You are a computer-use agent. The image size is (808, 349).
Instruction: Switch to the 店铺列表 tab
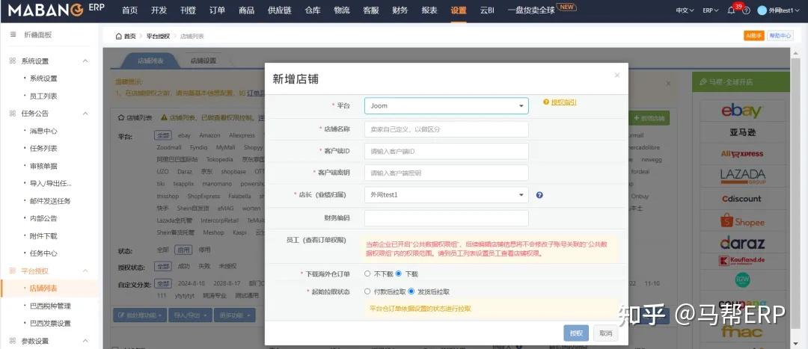click(x=150, y=61)
